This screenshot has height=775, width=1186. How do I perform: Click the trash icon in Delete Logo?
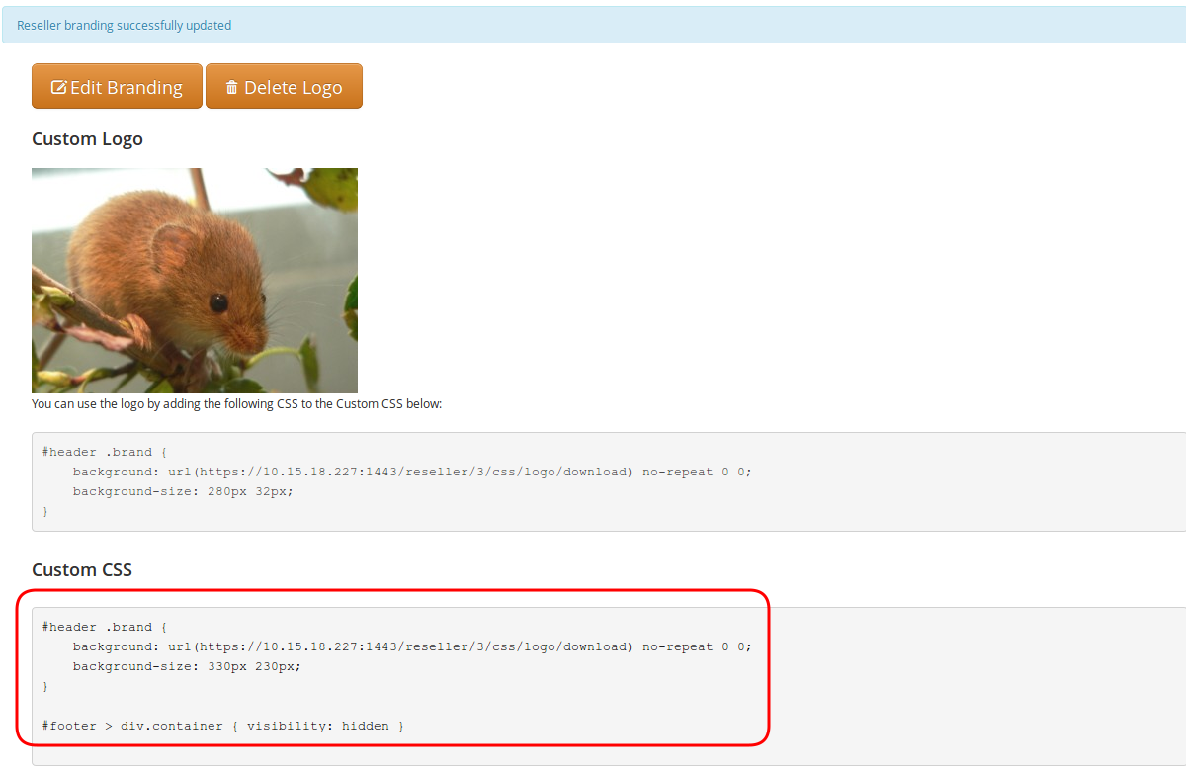(232, 87)
